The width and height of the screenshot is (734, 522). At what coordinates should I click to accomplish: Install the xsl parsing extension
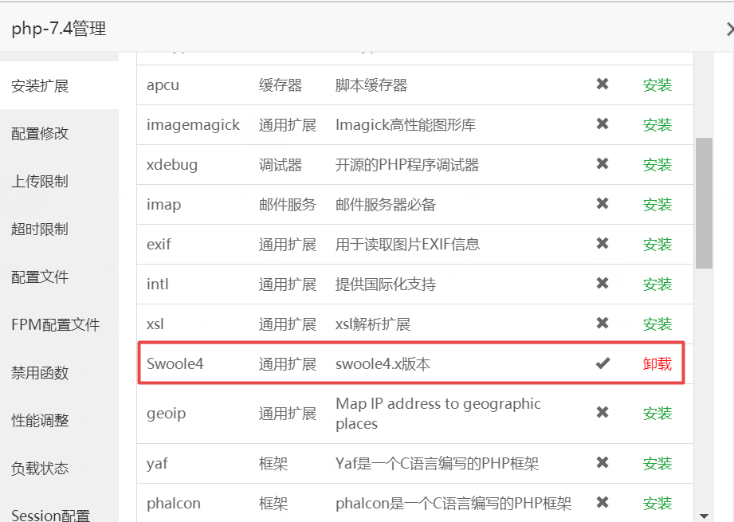657,324
